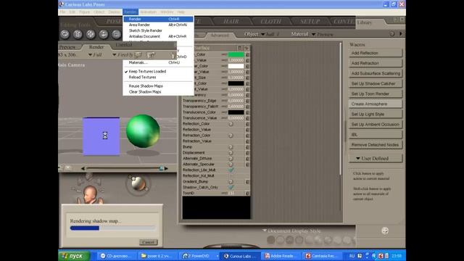Click the Alternate_Specular node connector knob
Image resolution: width=464 pixels, height=261 pixels.
231,165
